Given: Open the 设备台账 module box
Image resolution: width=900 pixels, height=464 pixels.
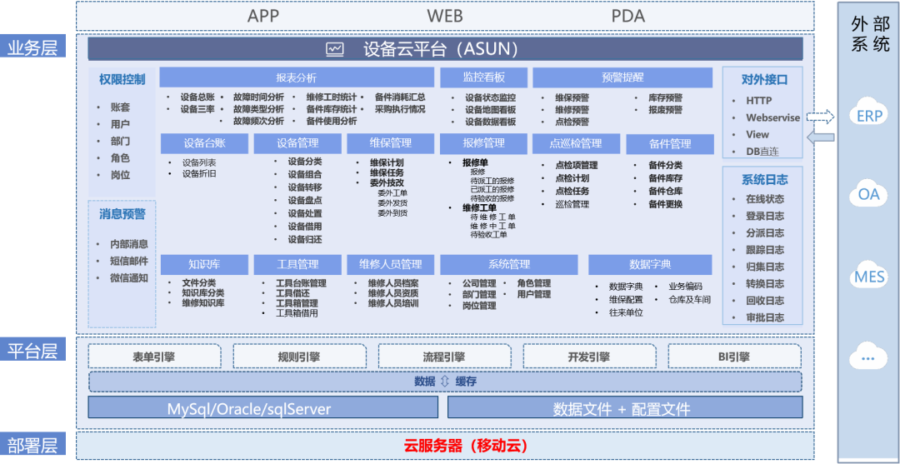Looking at the screenshot, I should [x=204, y=143].
